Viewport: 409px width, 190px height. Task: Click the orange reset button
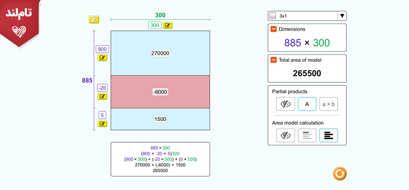(339, 173)
